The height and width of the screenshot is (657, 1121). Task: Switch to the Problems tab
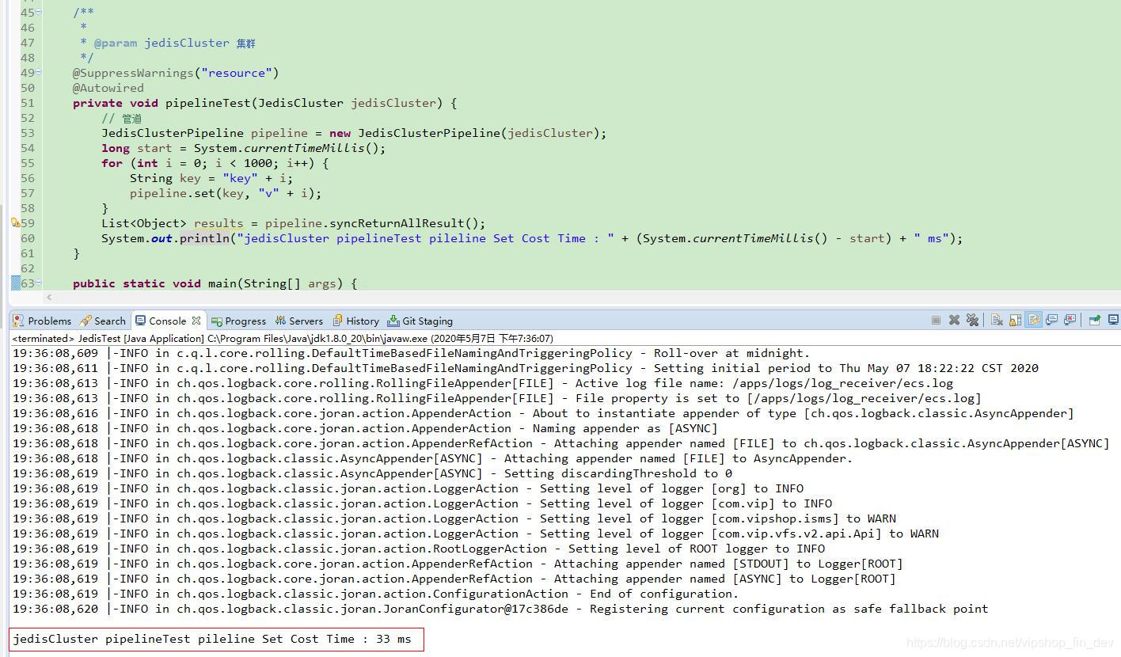(42, 321)
